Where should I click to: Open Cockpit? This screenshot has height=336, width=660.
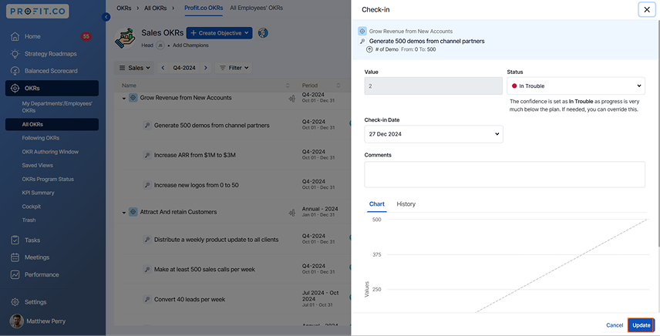(31, 207)
